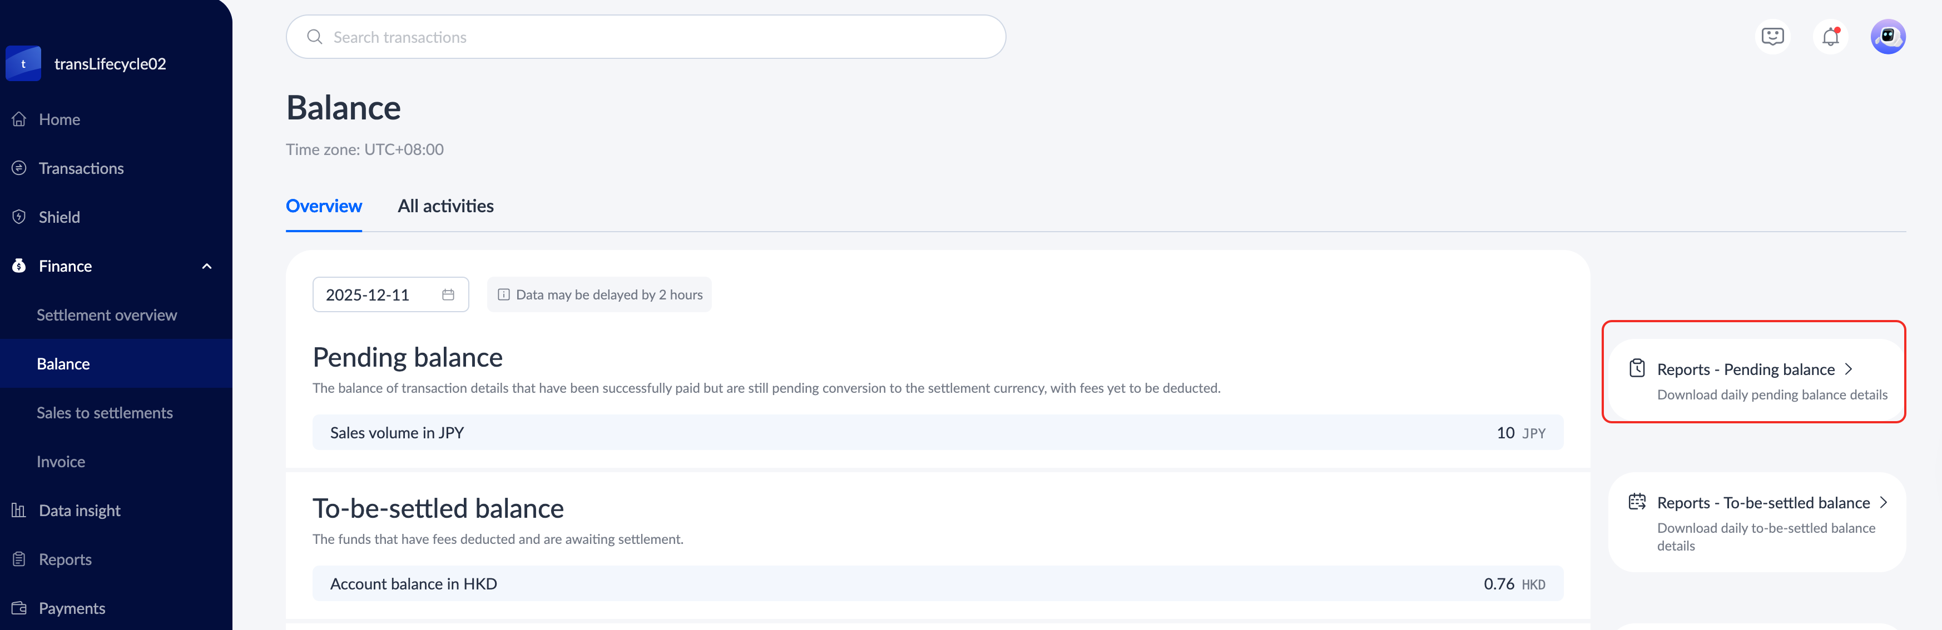Open Reports - Pending balance arrow
This screenshot has height=630, width=1942.
[1849, 369]
